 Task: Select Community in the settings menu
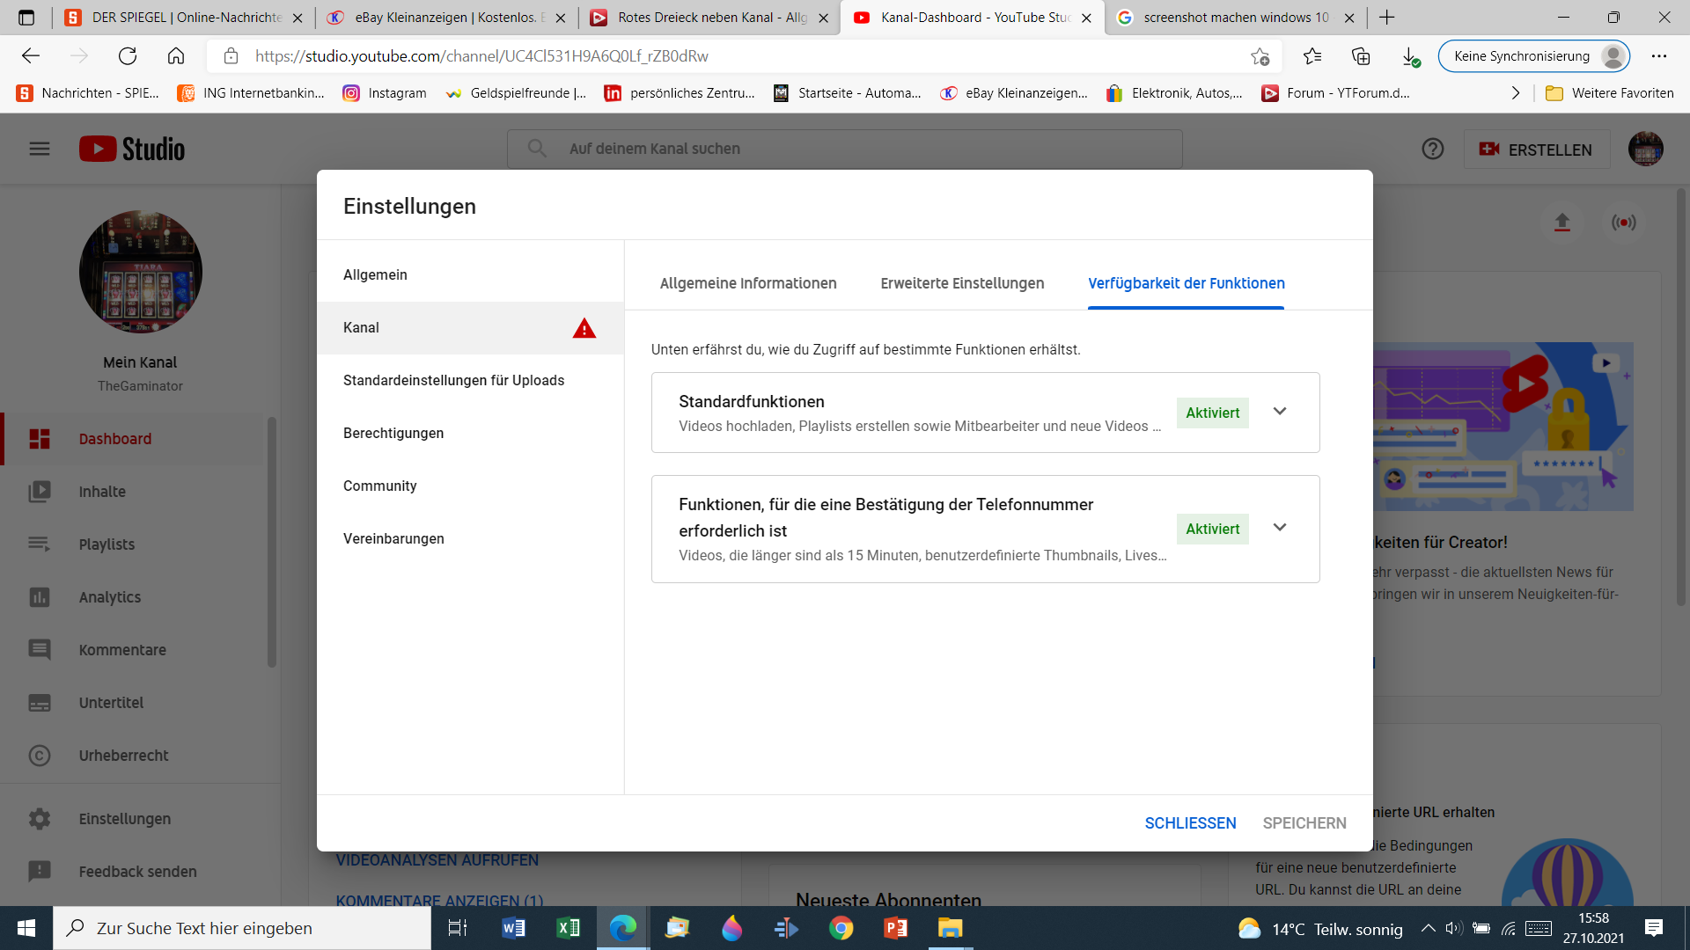click(x=379, y=486)
